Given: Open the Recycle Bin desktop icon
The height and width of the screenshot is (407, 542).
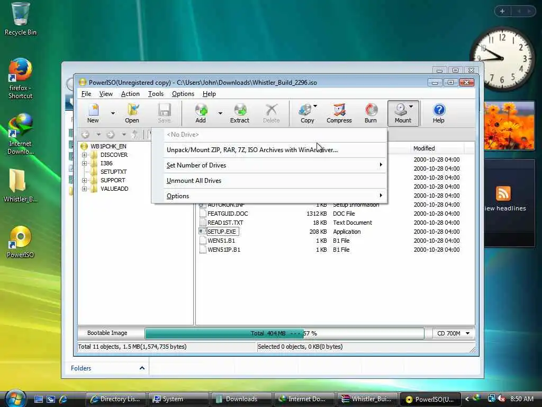Looking at the screenshot, I should pyautogui.click(x=21, y=19).
